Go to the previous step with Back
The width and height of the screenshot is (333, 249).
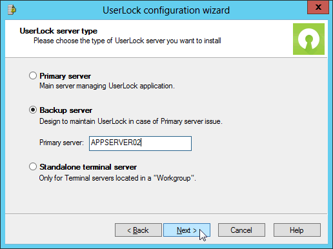click(138, 230)
